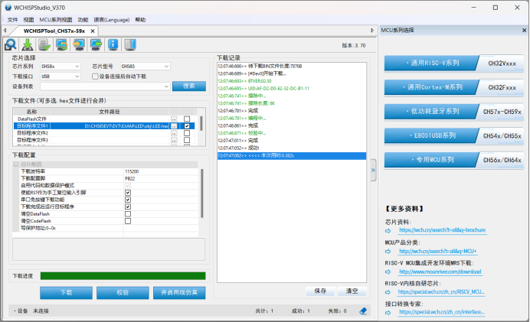Click the 保存 log button
Screen dimensions: 530x322
click(x=320, y=291)
